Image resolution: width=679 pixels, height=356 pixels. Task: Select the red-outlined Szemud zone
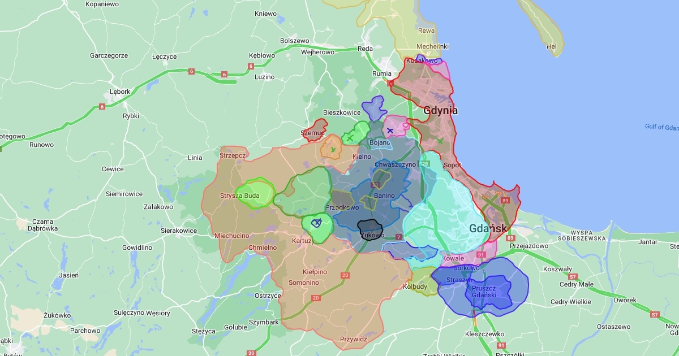315,129
